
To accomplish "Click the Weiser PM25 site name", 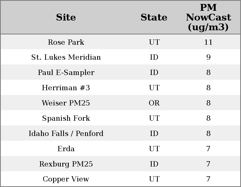I will point(66,103).
